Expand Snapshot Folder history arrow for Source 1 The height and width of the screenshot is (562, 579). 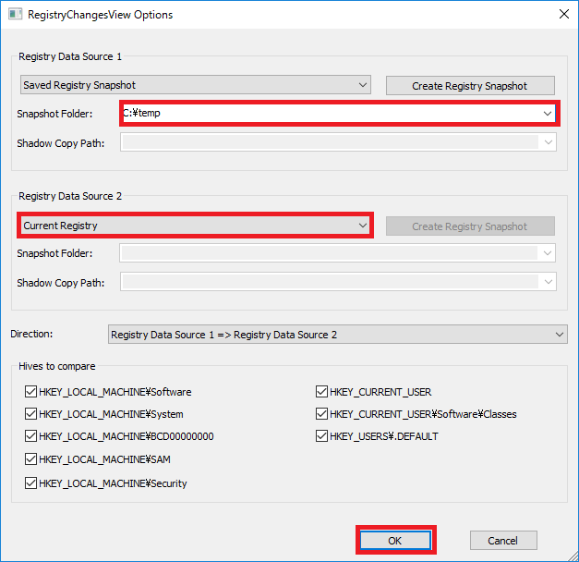[x=548, y=113]
